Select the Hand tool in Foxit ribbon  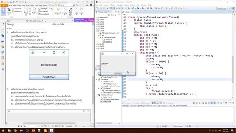(x=3, y=11)
